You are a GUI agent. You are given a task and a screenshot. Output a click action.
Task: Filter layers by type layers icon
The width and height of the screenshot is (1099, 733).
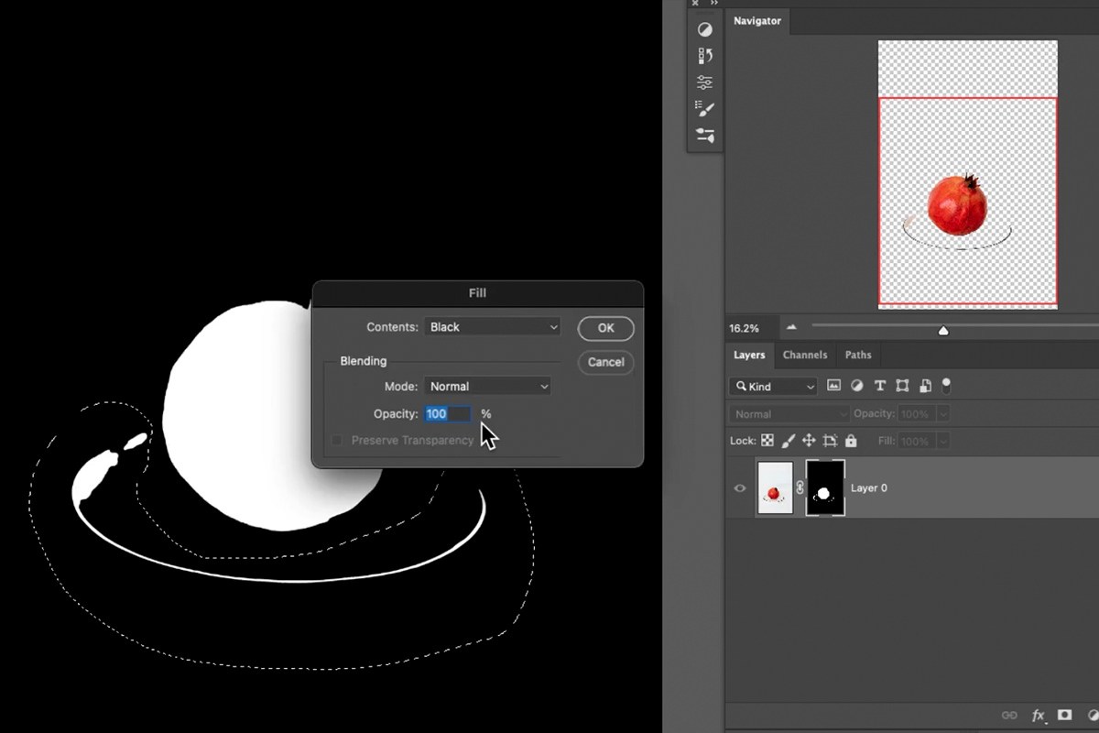pos(880,386)
